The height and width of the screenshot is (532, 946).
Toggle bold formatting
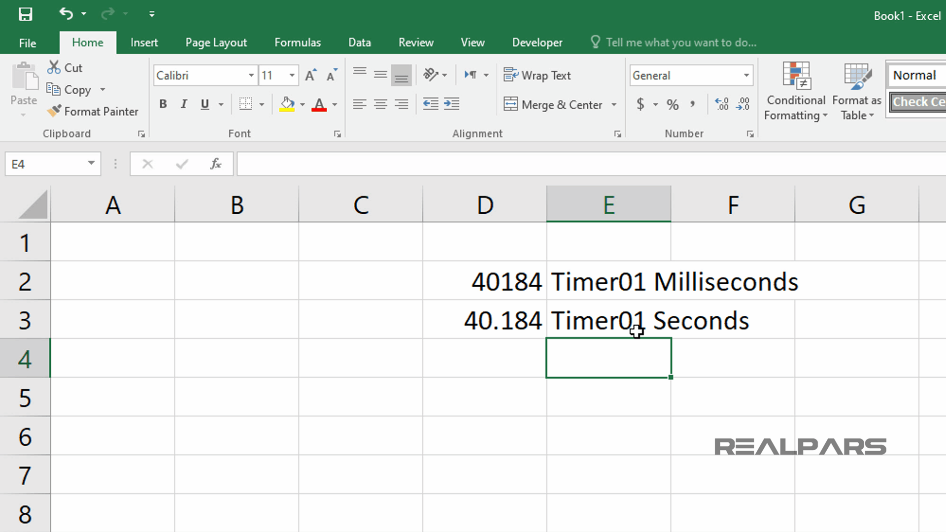163,104
